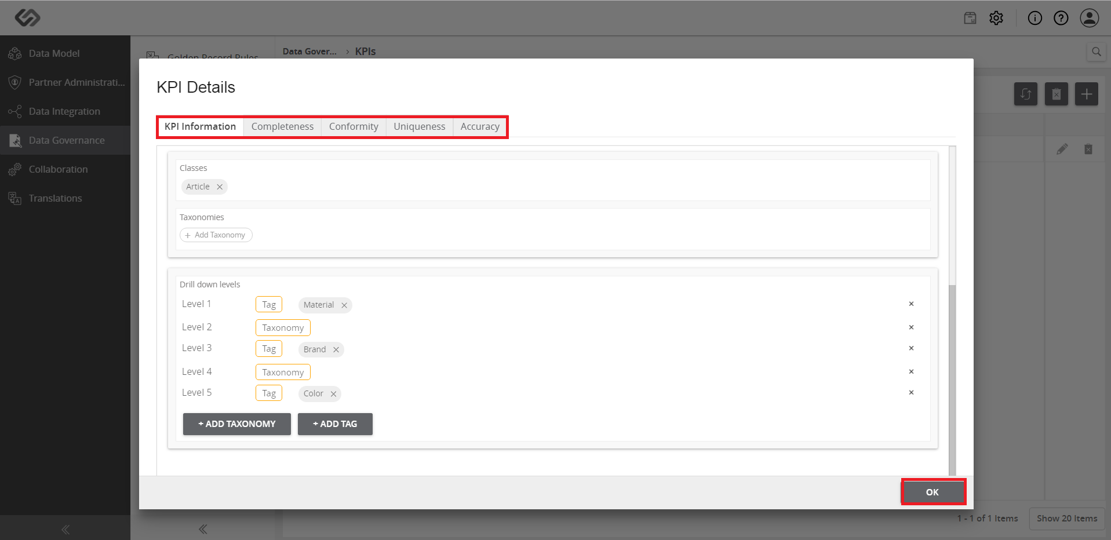The image size is (1111, 540).
Task: Open the settings gear icon
Action: tap(996, 18)
